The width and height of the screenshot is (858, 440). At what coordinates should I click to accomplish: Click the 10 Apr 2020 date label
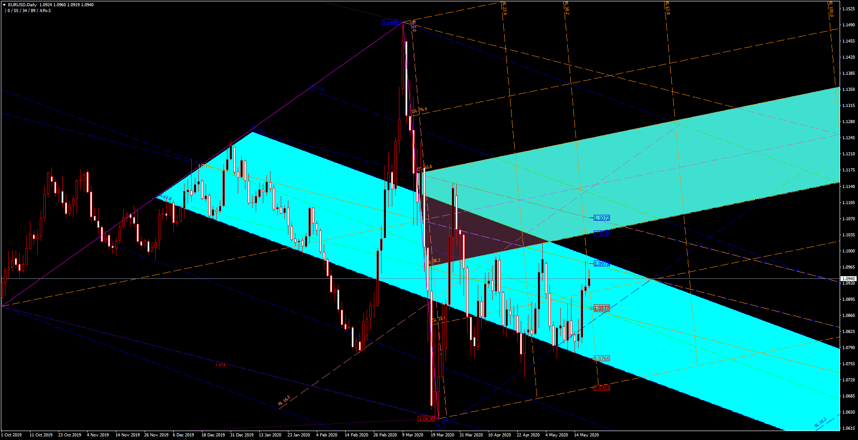499,435
